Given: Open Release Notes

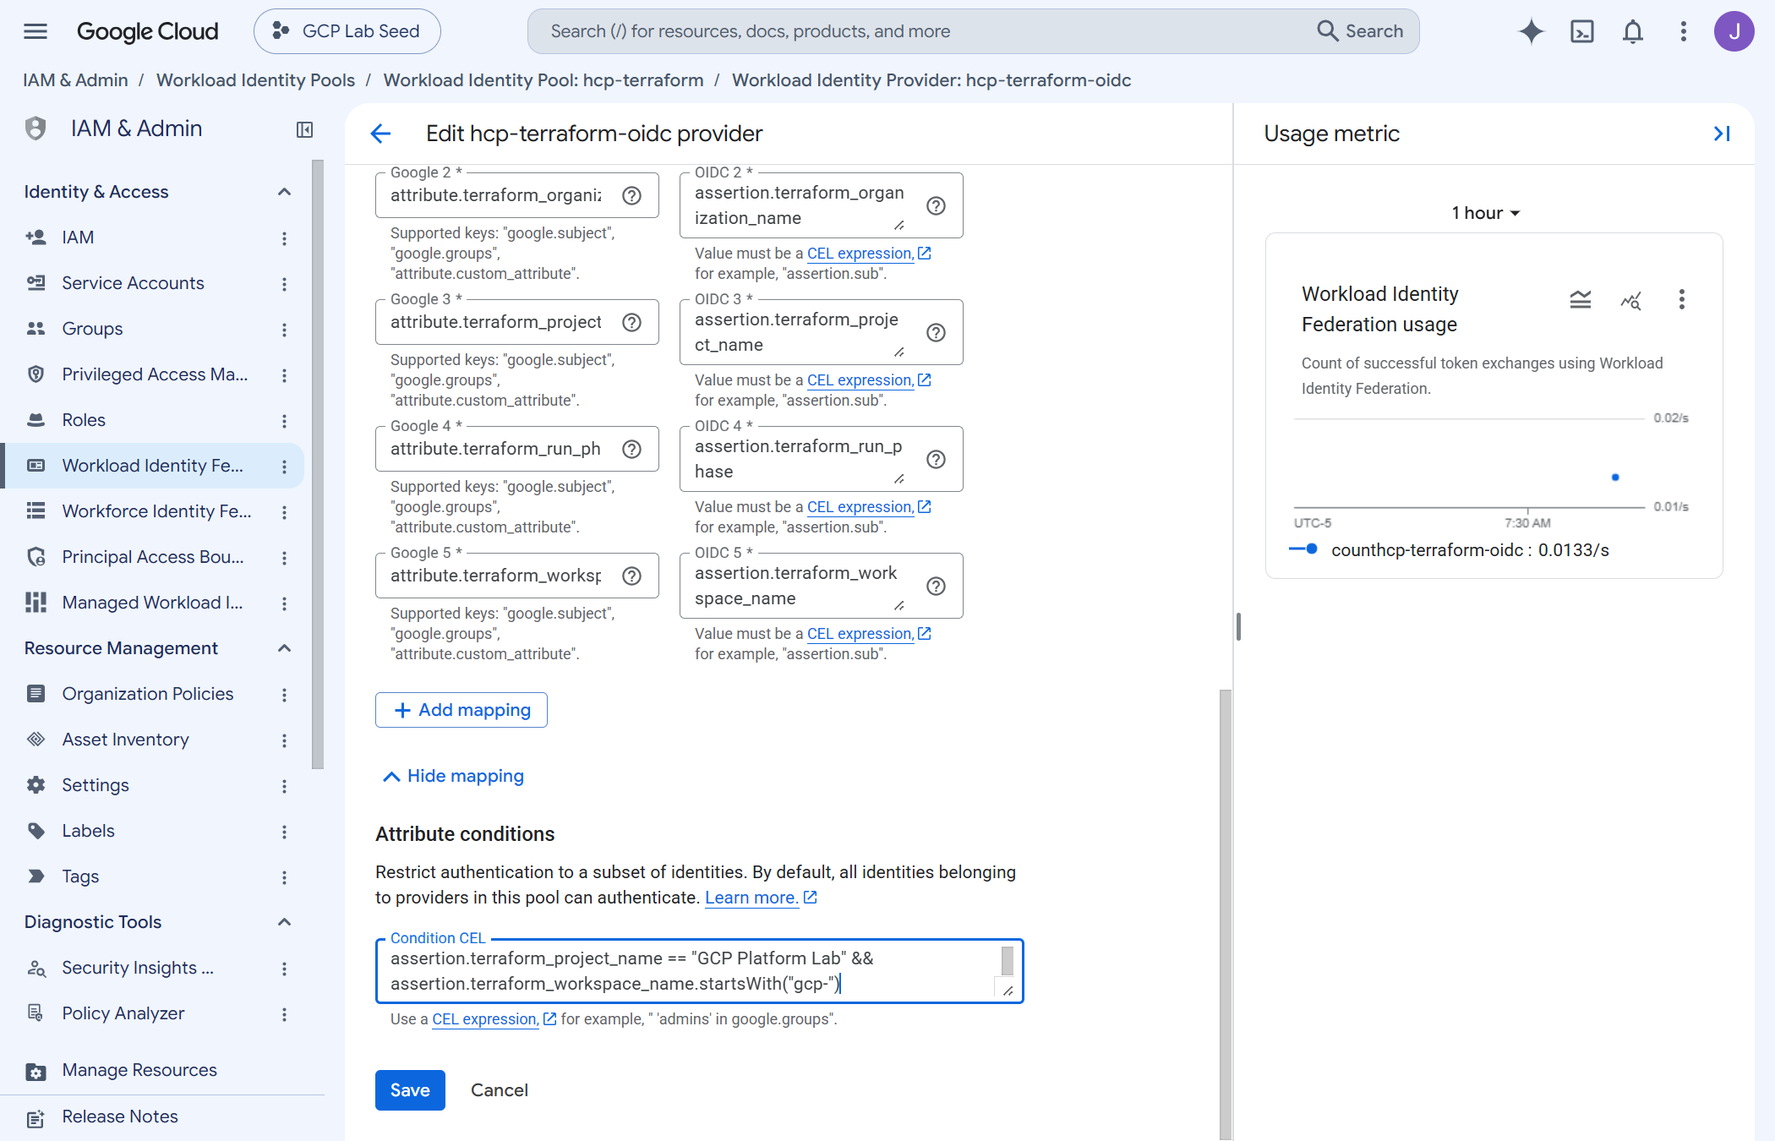Looking at the screenshot, I should tap(120, 1116).
